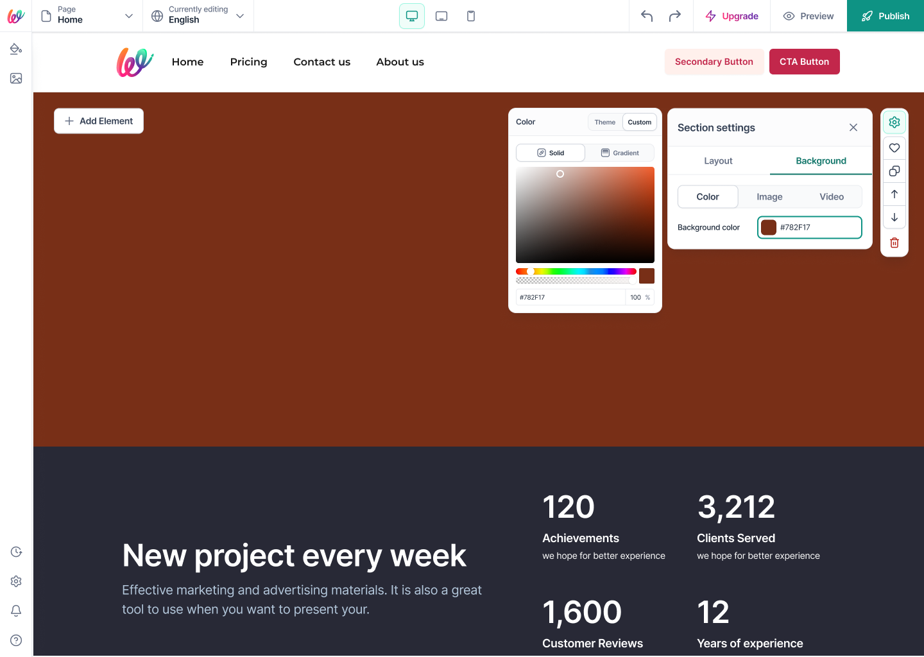Open the Currently editing language dropdown
The width and height of the screenshot is (924, 657).
point(198,15)
